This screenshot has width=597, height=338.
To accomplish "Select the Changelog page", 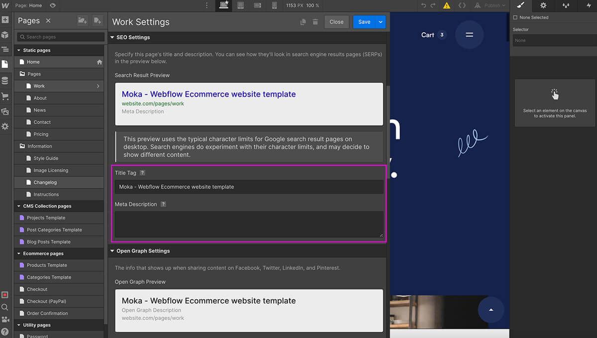I will 59,182.
